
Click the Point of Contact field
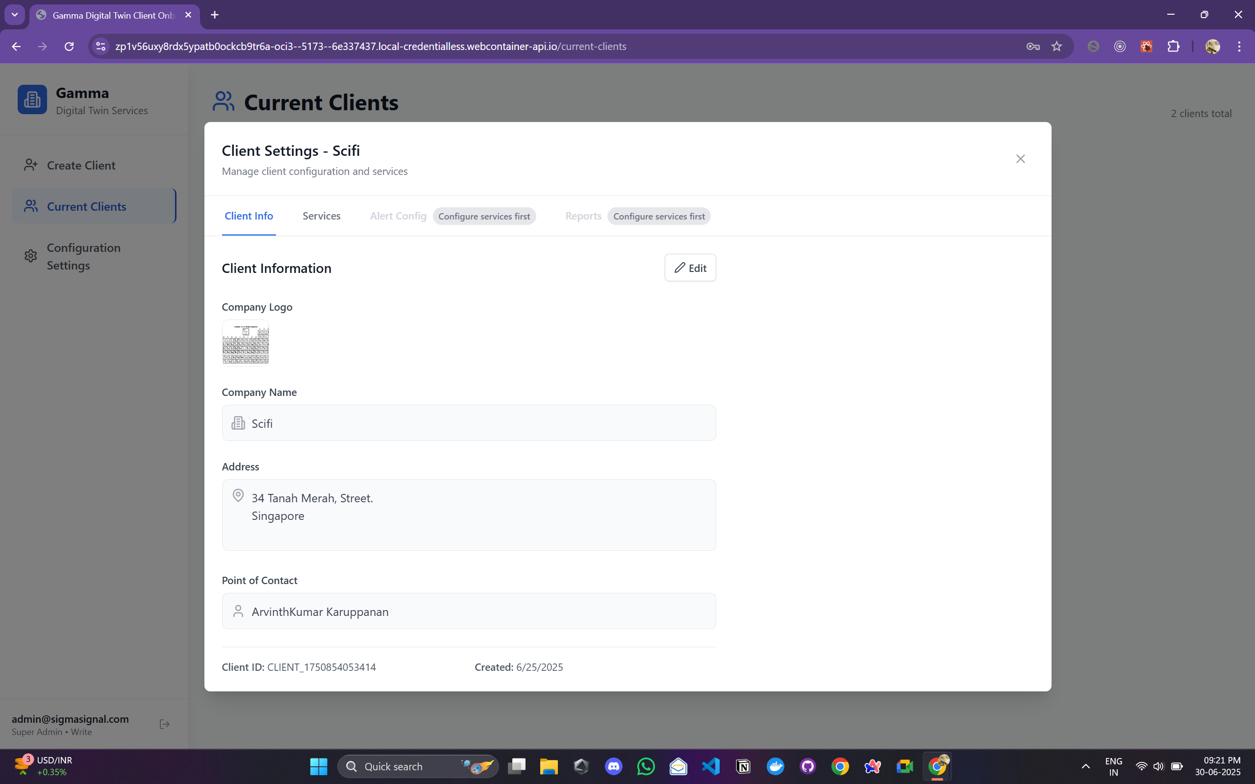point(468,612)
